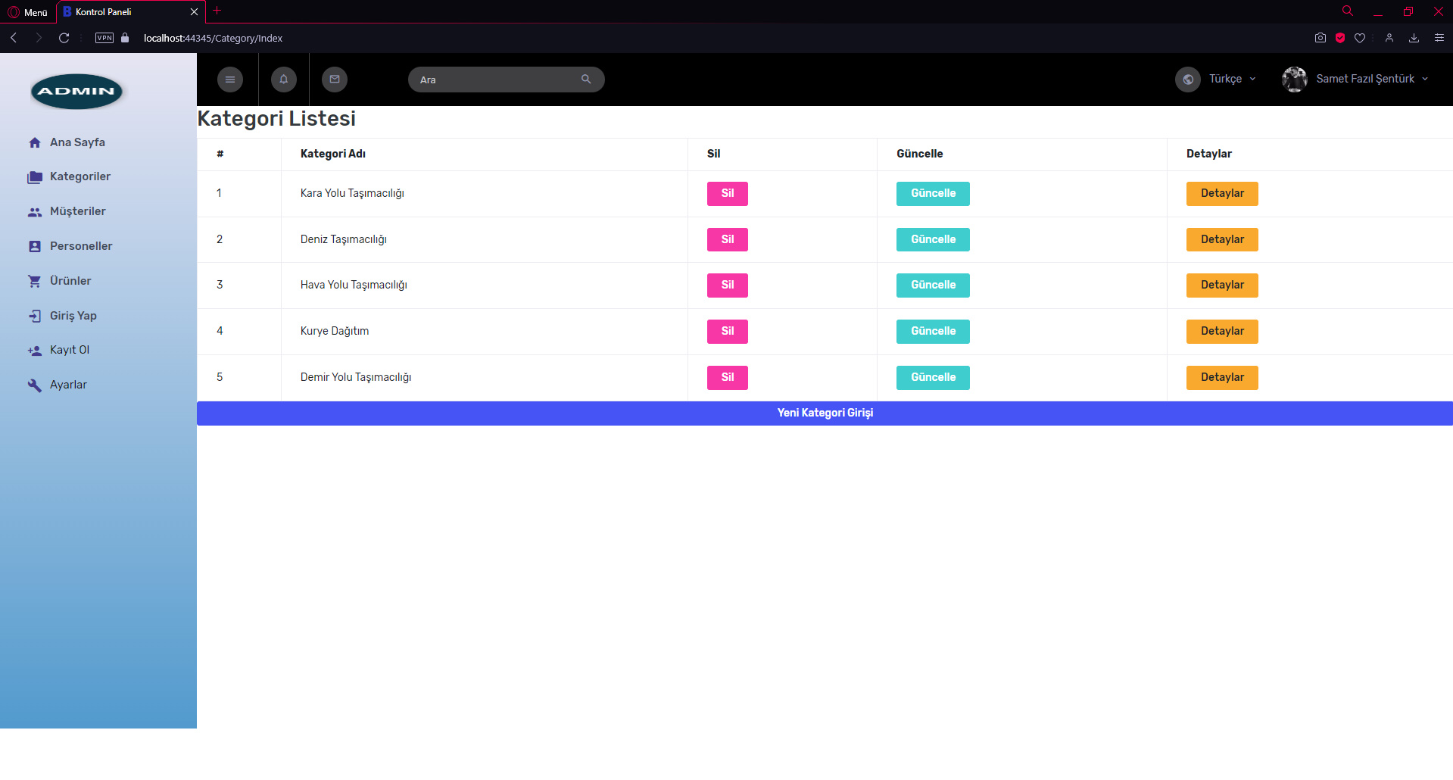The width and height of the screenshot is (1453, 780).
Task: Open the Türkçe language dropdown
Action: point(1227,79)
